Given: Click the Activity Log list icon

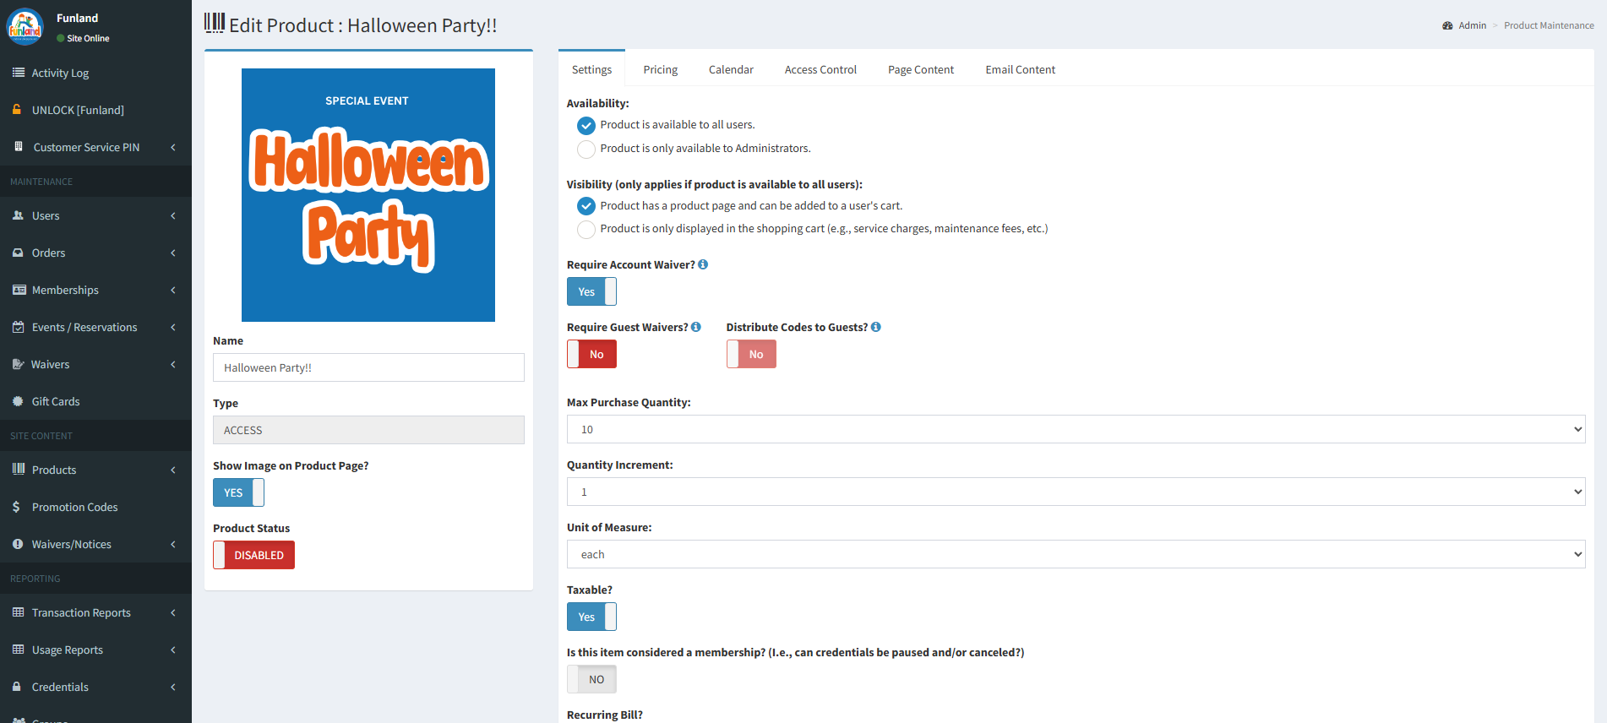Looking at the screenshot, I should (19, 73).
